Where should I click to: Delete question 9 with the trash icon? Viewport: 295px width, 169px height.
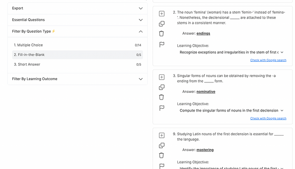[161, 155]
